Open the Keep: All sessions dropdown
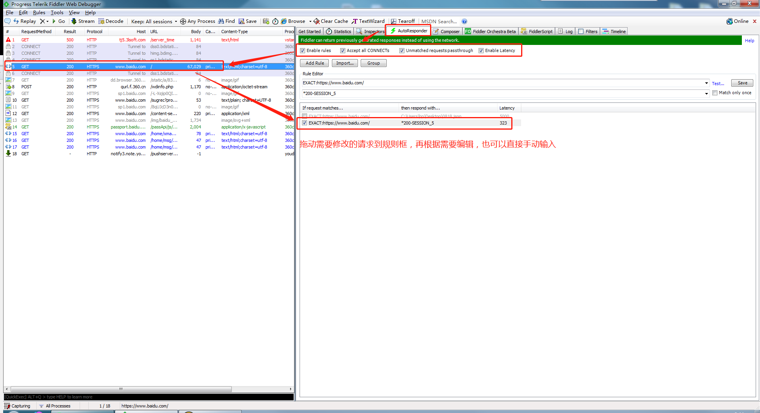This screenshot has height=413, width=760. (154, 21)
